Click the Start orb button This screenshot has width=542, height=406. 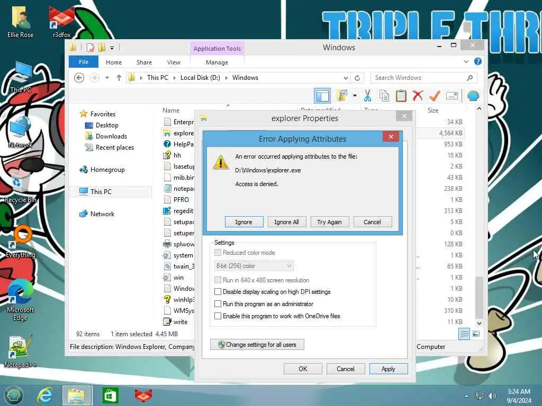[13, 395]
